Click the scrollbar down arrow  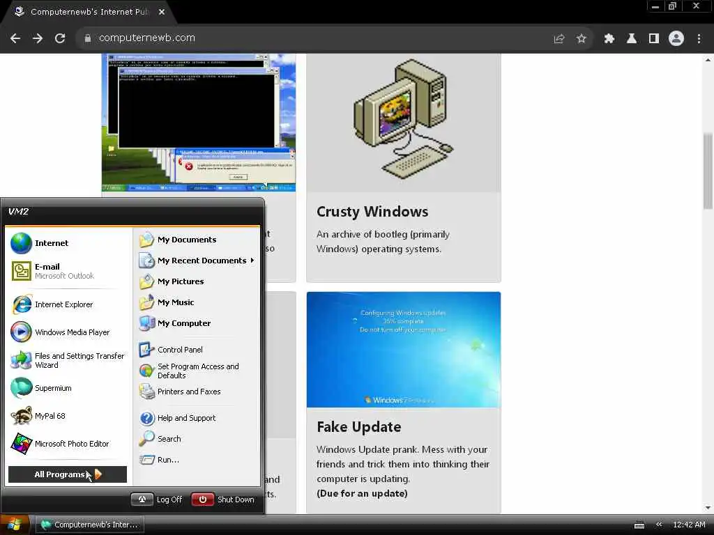coord(708,508)
